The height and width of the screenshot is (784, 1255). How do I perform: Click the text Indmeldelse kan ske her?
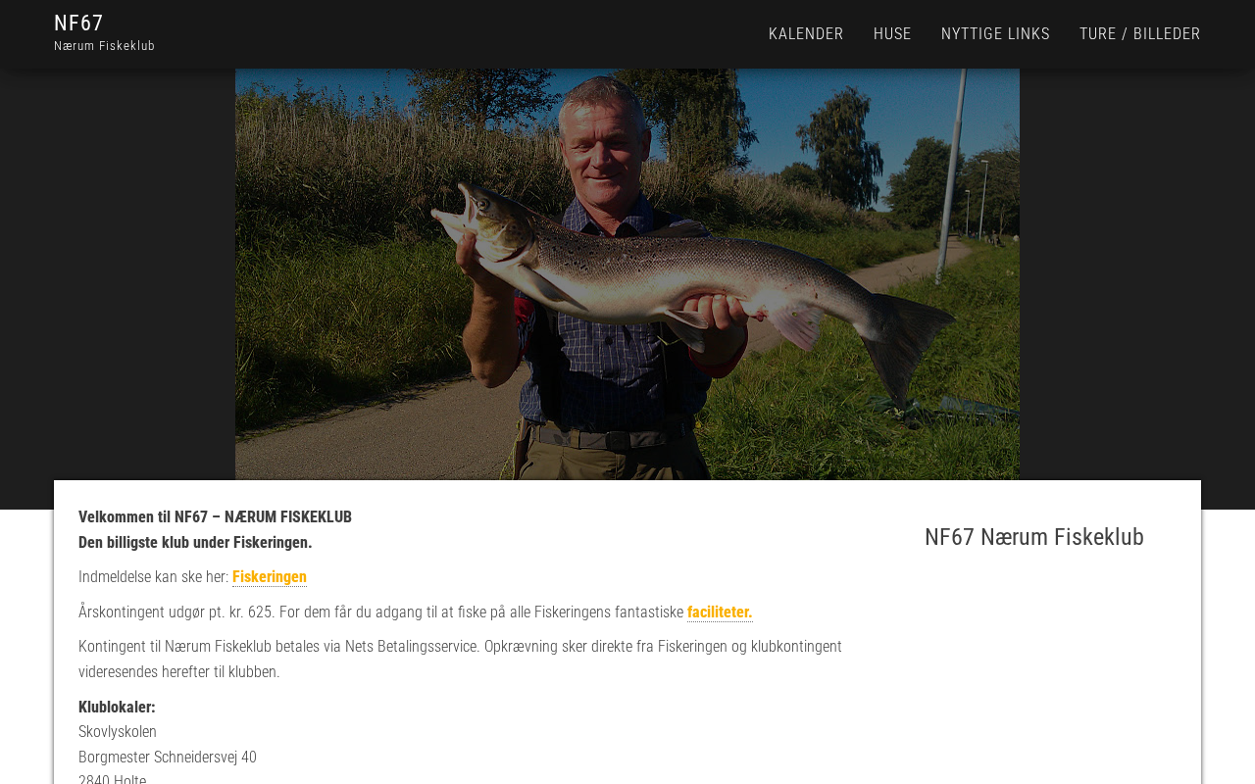pos(153,577)
